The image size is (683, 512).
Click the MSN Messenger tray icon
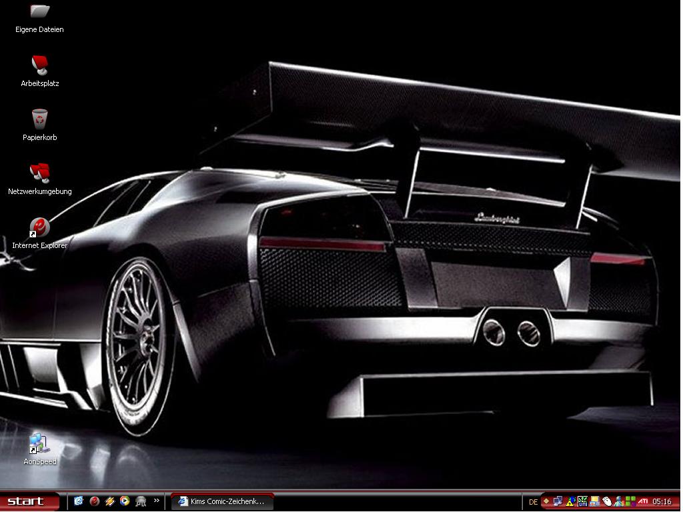tap(619, 501)
